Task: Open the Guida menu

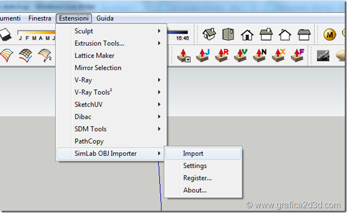Action: click(105, 18)
